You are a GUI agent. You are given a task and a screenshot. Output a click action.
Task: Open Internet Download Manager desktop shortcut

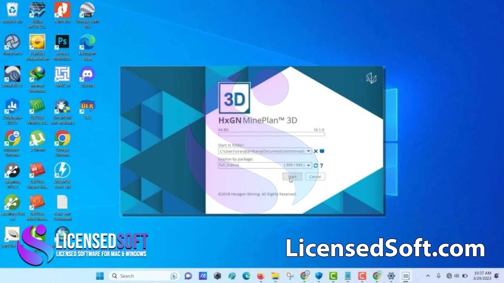pos(37,80)
